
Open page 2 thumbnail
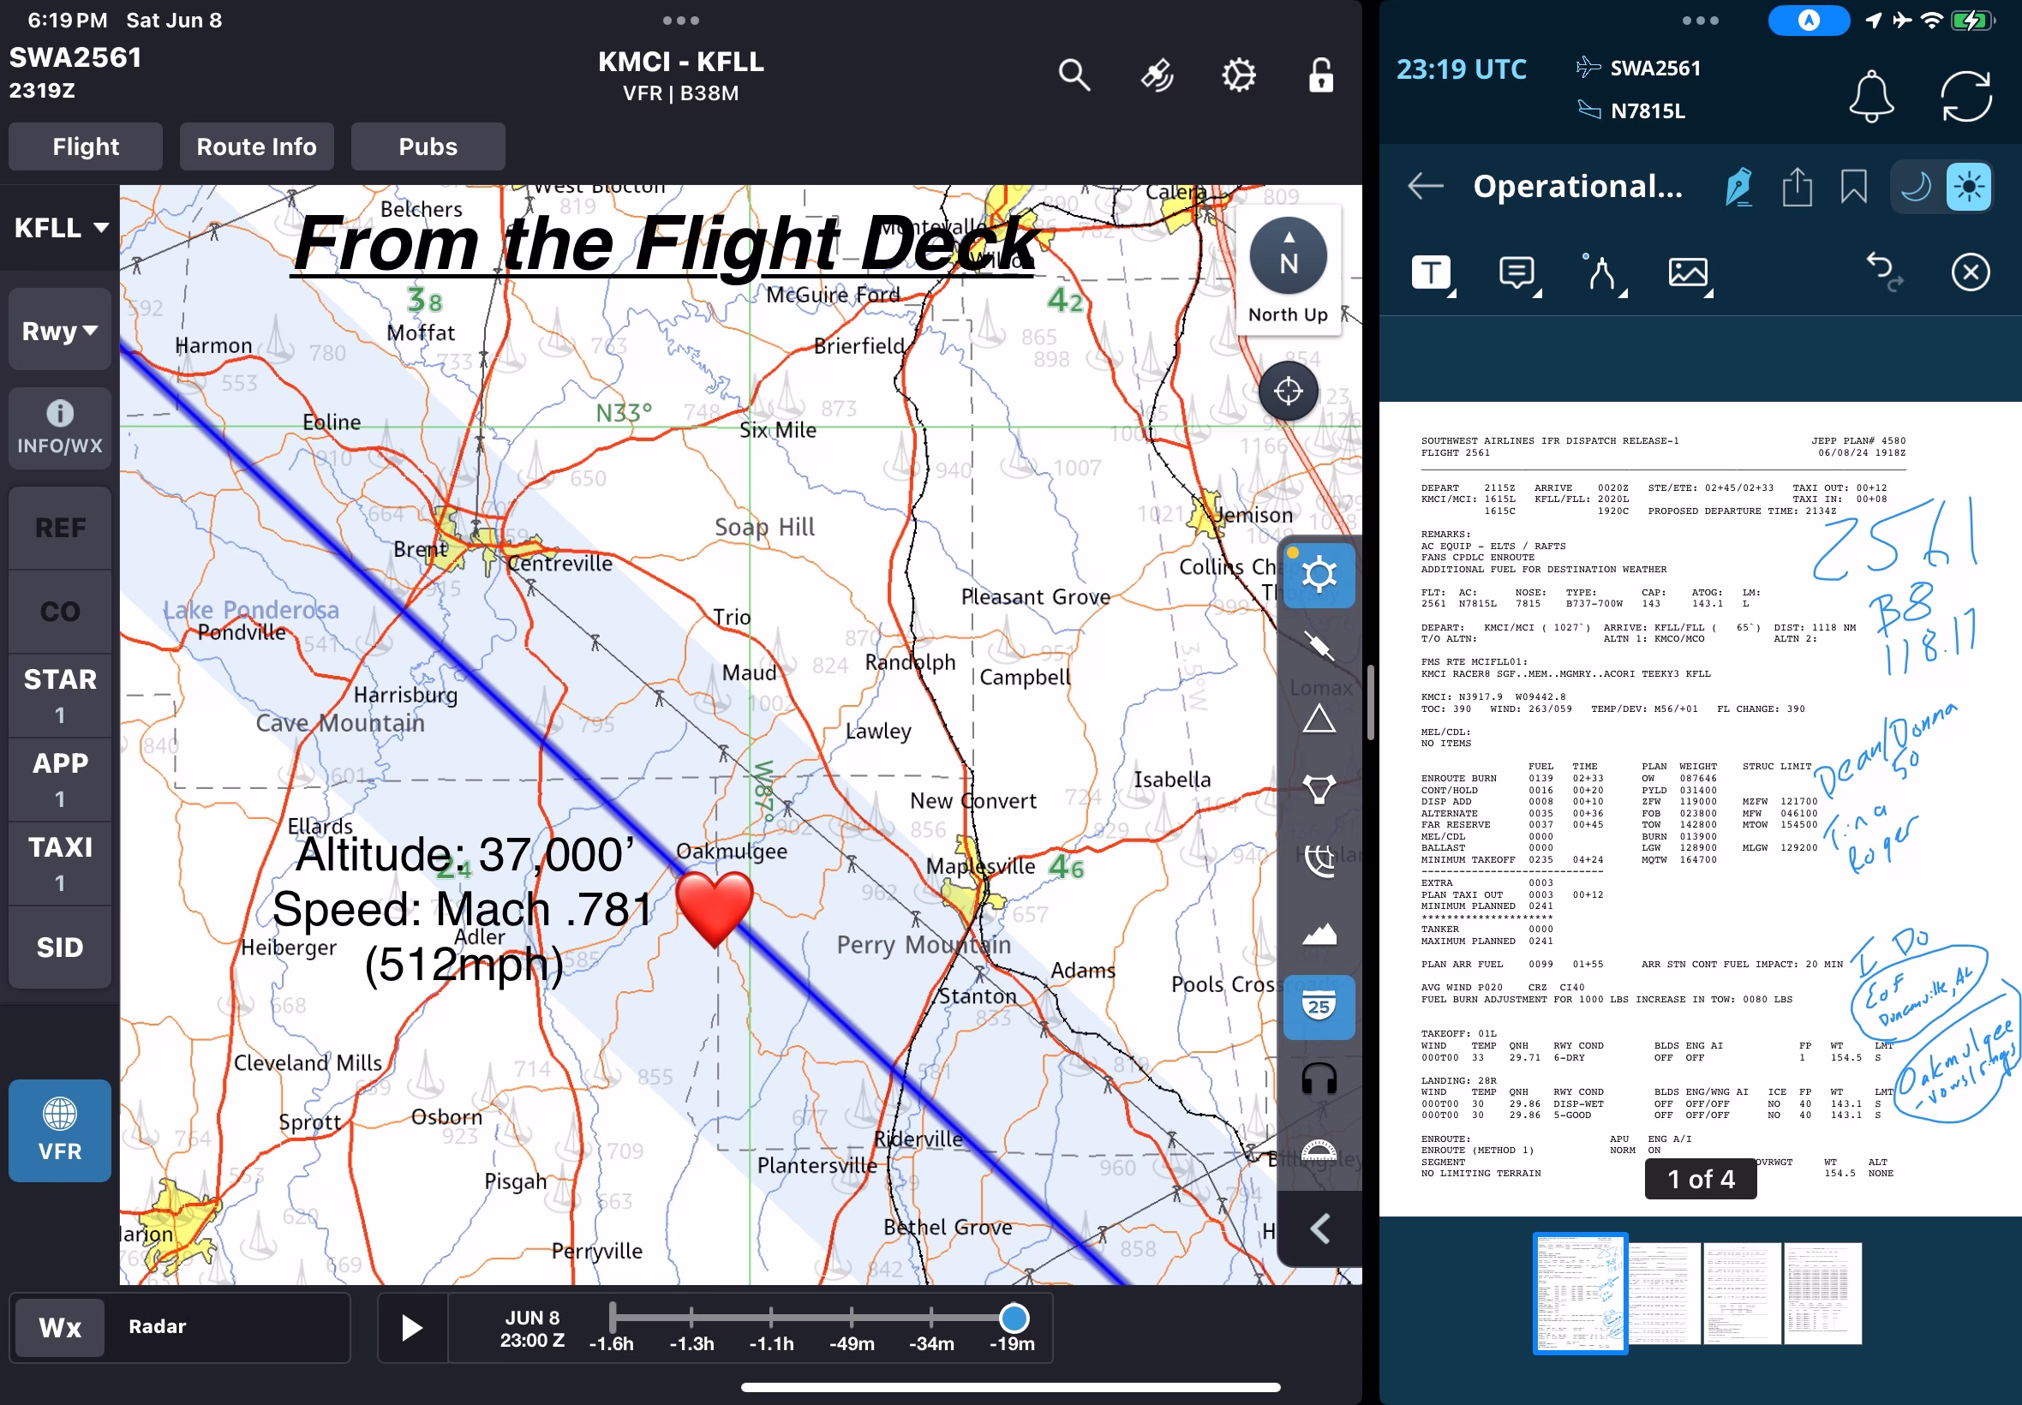pos(1664,1292)
